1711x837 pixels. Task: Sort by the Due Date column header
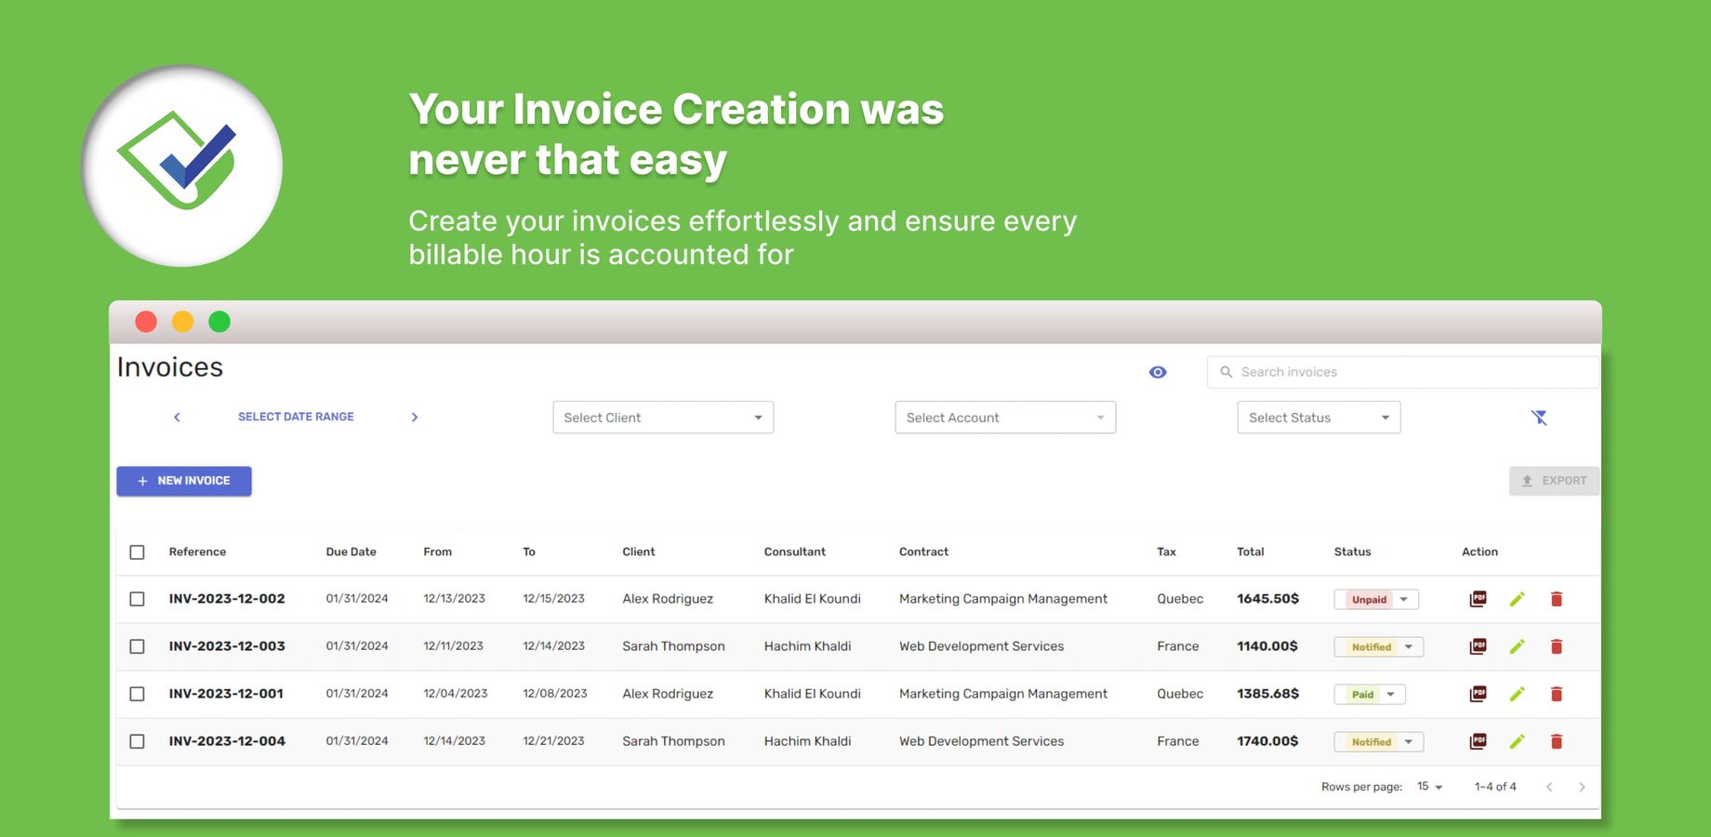pyautogui.click(x=351, y=551)
